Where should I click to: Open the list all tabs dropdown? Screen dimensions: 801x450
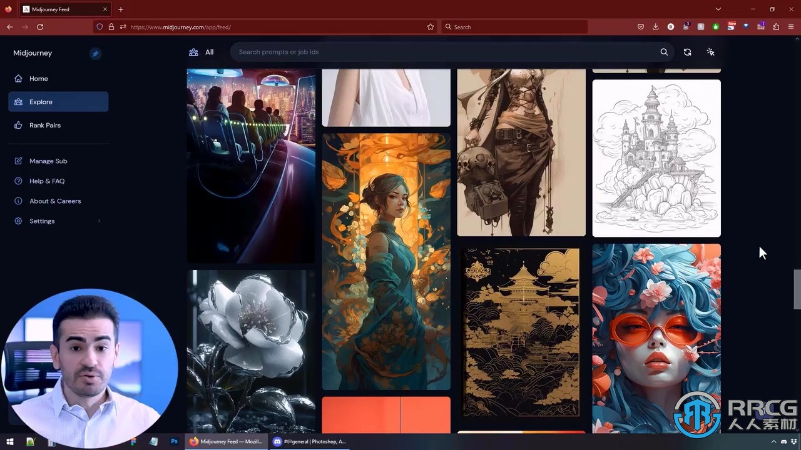pos(718,9)
